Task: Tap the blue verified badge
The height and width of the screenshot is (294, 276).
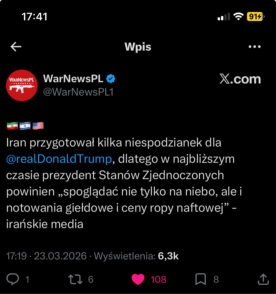Action: pyautogui.click(x=111, y=79)
